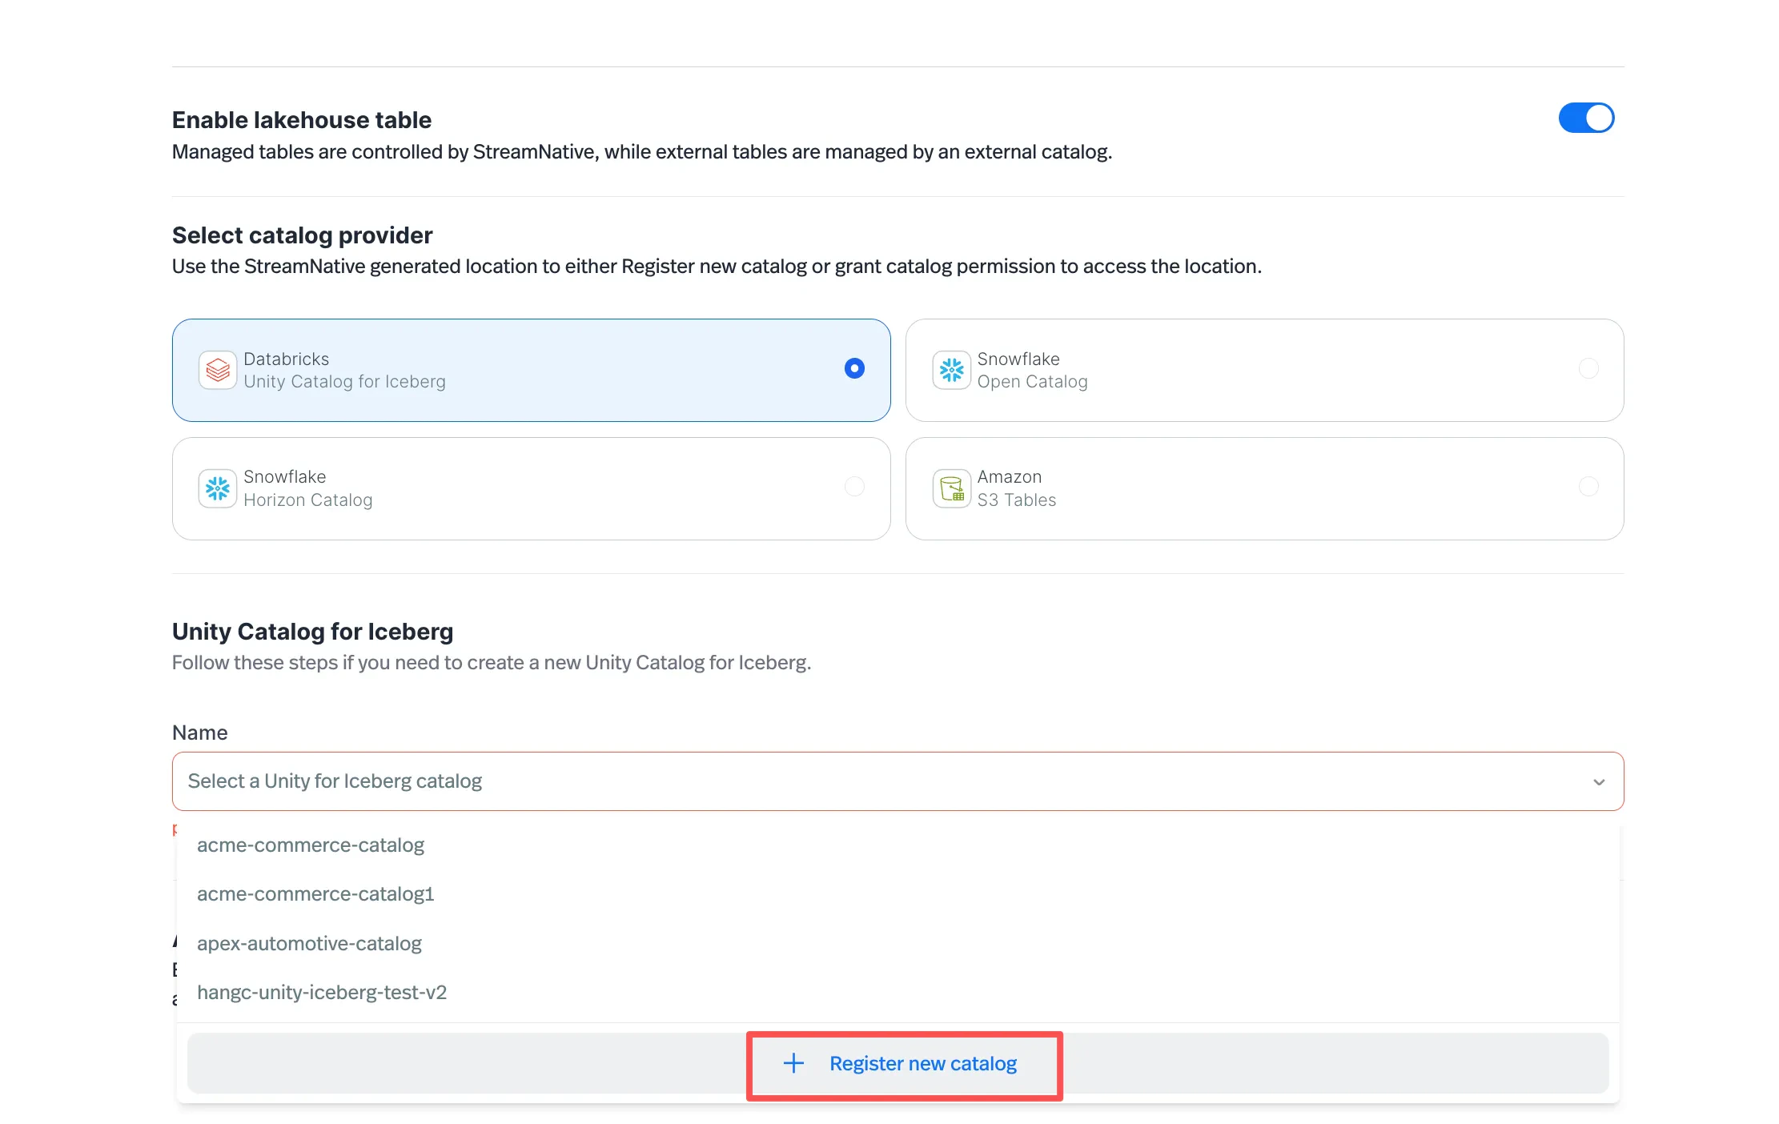Open the Unity for Iceberg catalog dropdown

coord(898,781)
